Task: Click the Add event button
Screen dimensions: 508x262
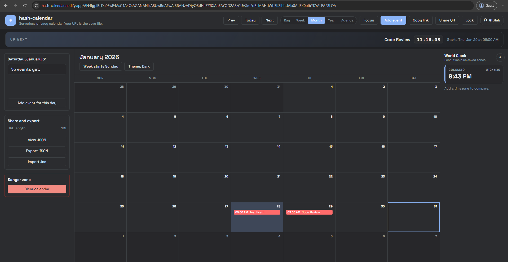Action: pos(393,20)
